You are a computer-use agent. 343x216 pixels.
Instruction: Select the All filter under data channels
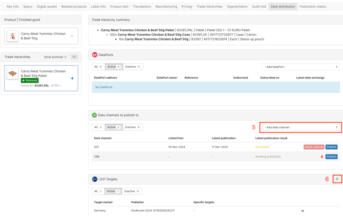pos(97,127)
